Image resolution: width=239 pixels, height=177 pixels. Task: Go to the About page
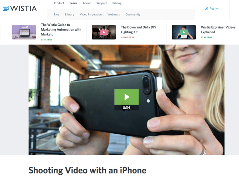coord(86,3)
